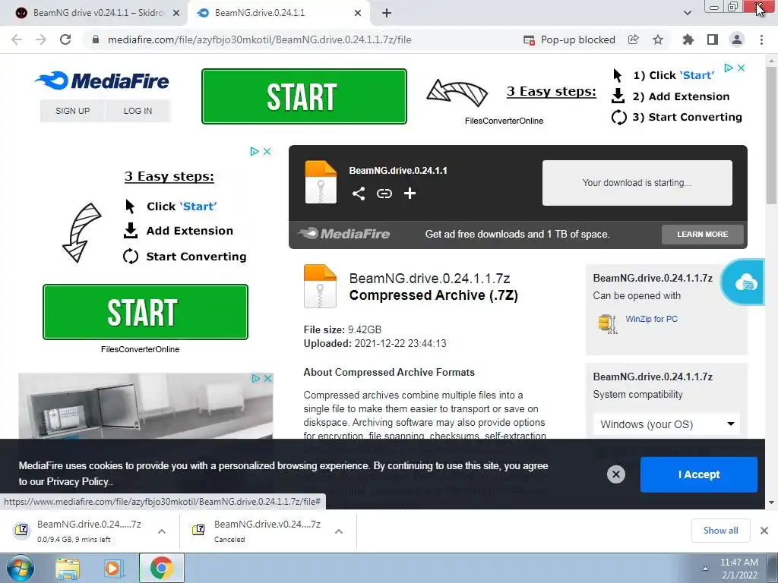Bookmark this page with the star icon
Screen dimensions: 778x583
point(658,39)
